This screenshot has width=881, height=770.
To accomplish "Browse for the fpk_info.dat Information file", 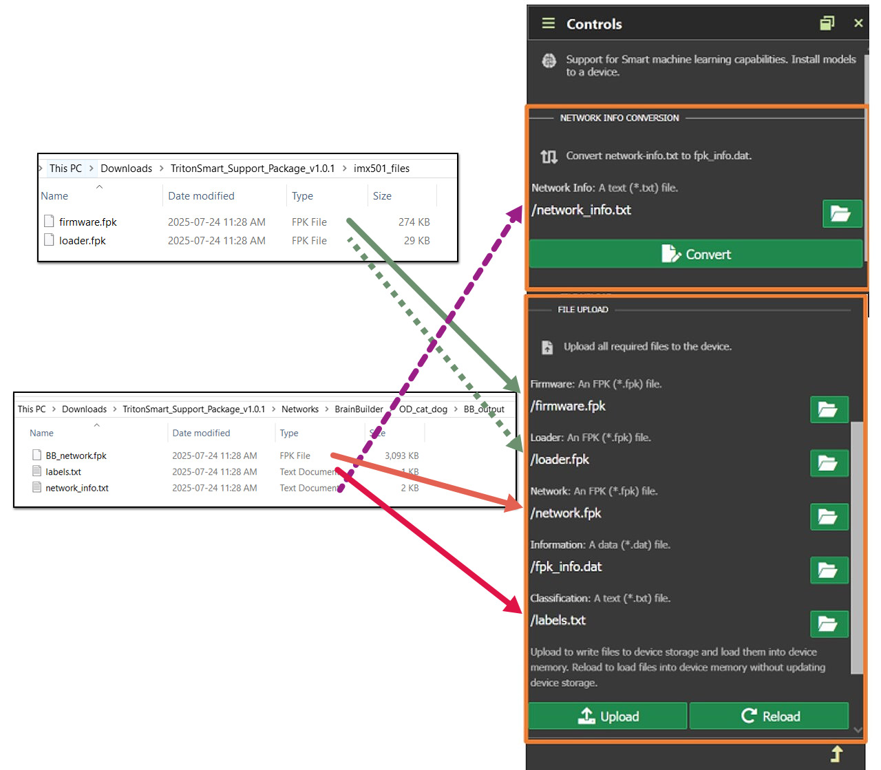I will click(x=829, y=570).
